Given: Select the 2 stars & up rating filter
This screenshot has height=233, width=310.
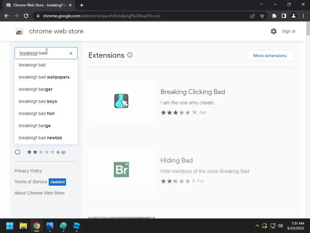Looking at the screenshot, I should click(18, 152).
